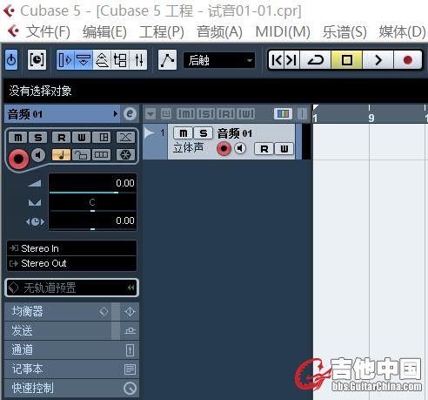
Task: Solo 音频 01 in the track list
Action: pyautogui.click(x=204, y=133)
